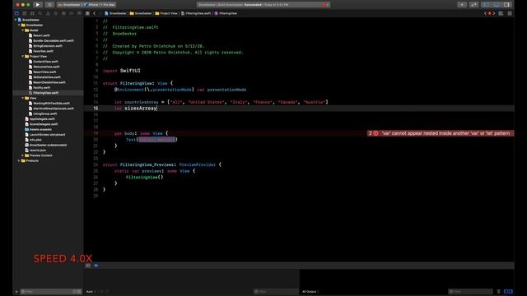Go back in editor history
The width and height of the screenshot is (527, 296).
[x=94, y=13]
